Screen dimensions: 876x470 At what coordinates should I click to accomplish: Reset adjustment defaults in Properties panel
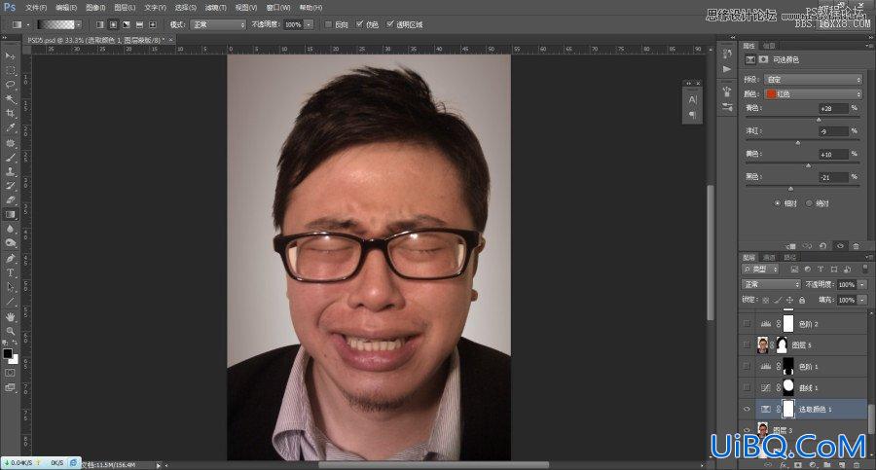point(822,246)
